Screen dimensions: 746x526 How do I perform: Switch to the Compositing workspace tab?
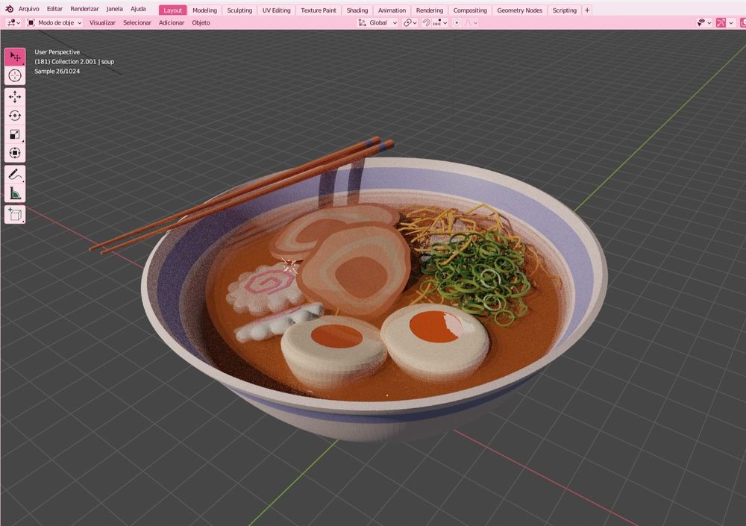(x=470, y=10)
